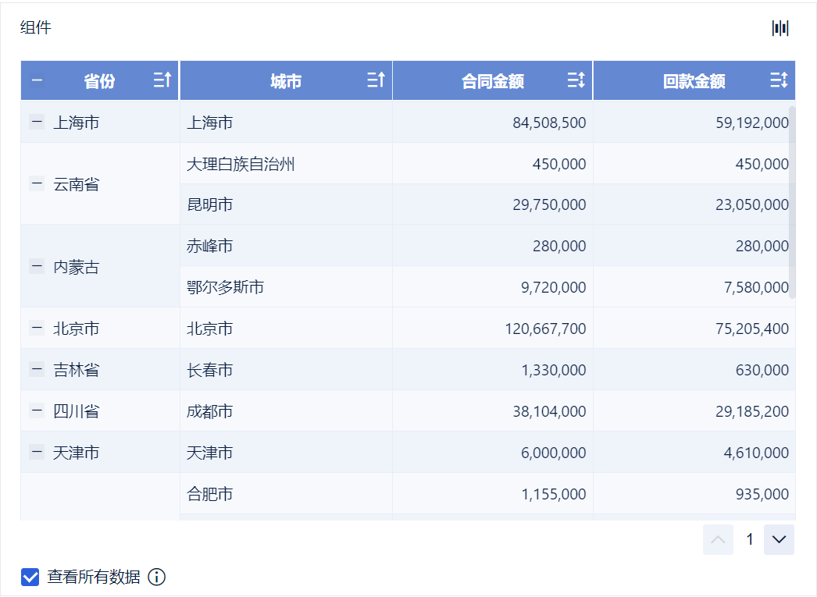Uncheck the 查看所有数据 checkbox
The height and width of the screenshot is (597, 817).
pos(30,577)
